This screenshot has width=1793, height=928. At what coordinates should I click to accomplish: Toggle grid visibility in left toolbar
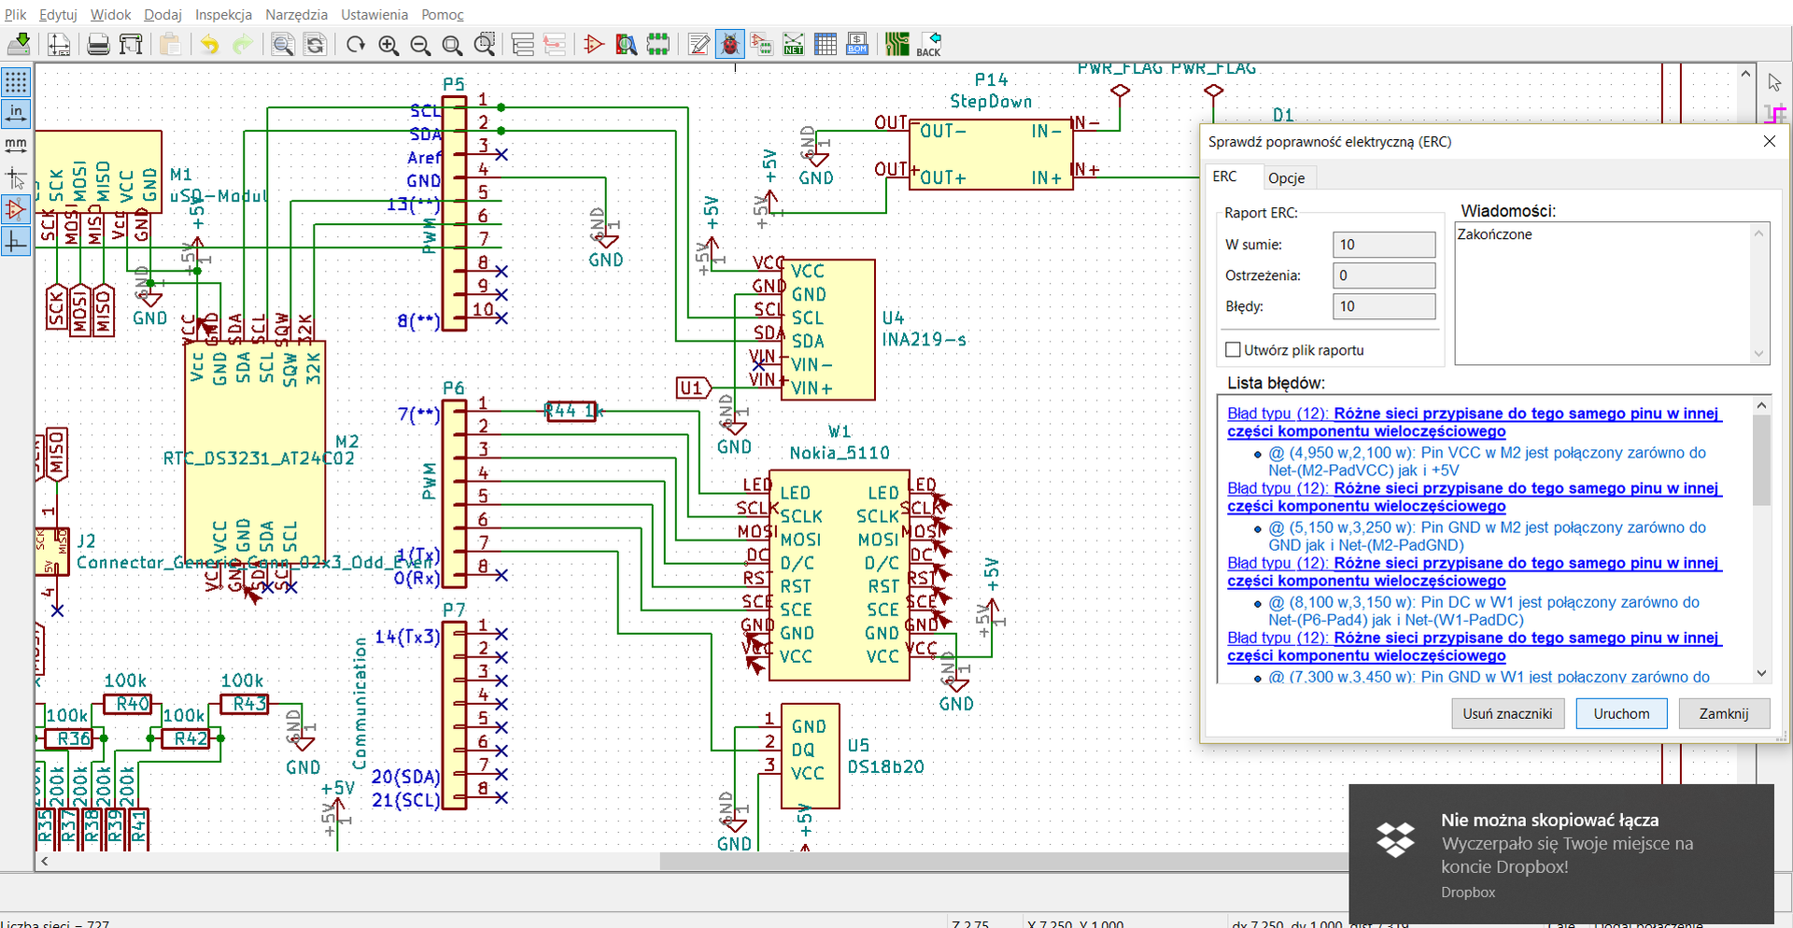pyautogui.click(x=16, y=82)
